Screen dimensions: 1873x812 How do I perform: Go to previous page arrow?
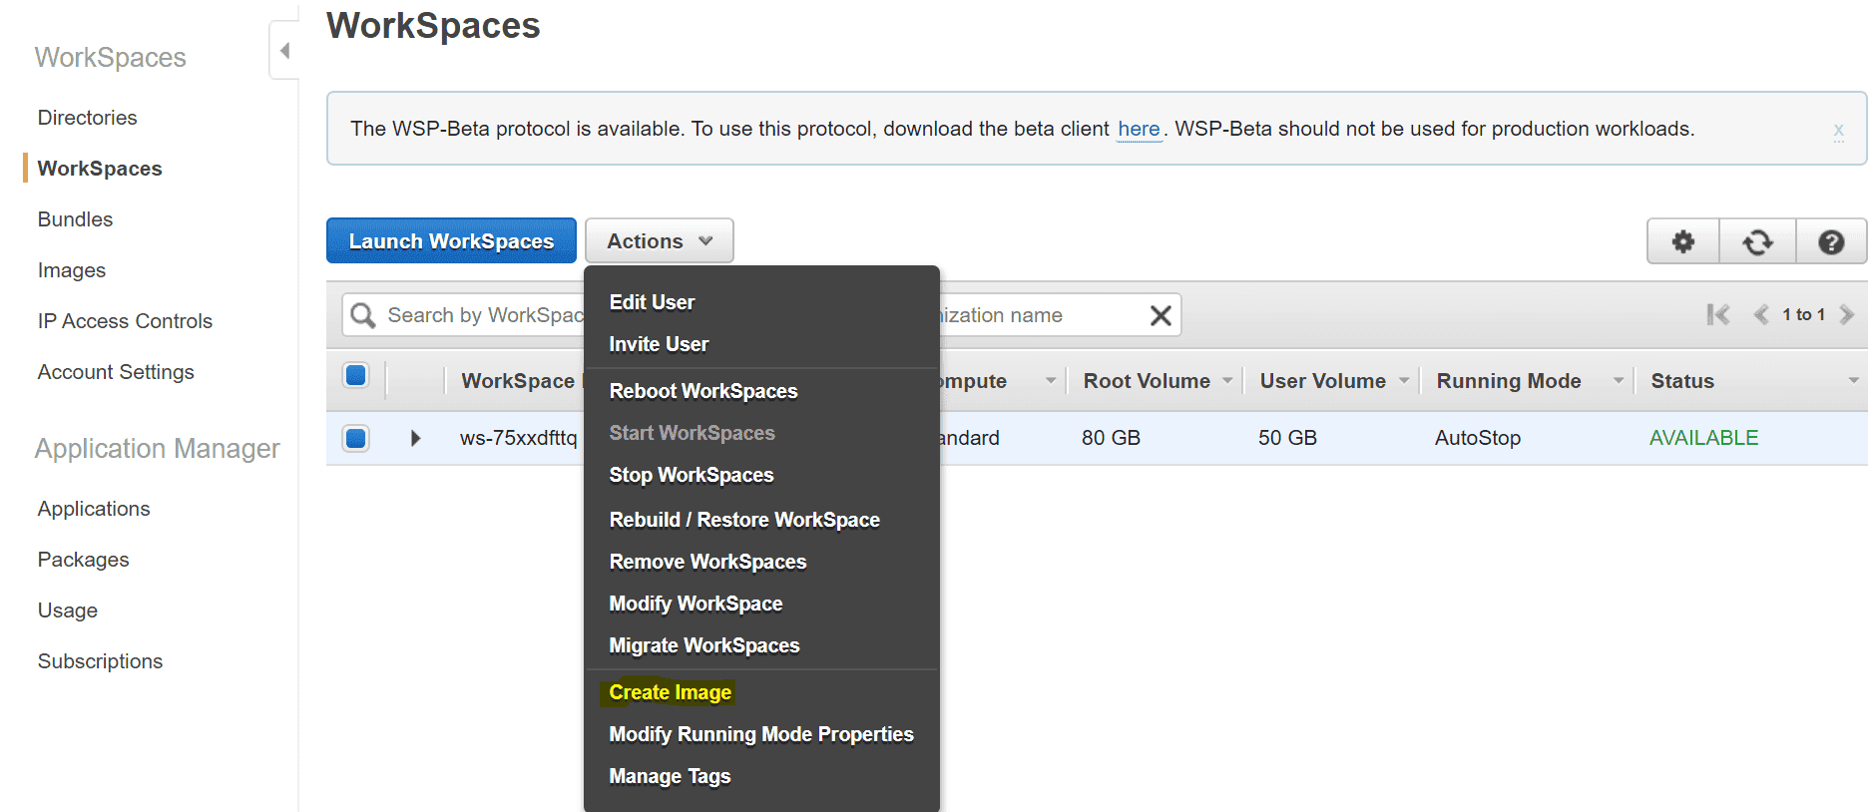(1760, 315)
